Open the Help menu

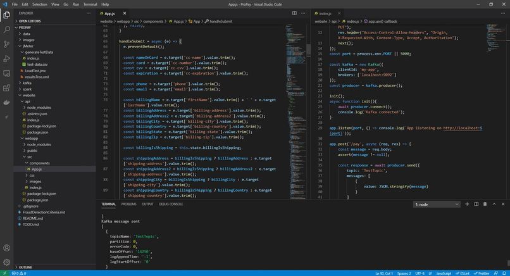105,4
